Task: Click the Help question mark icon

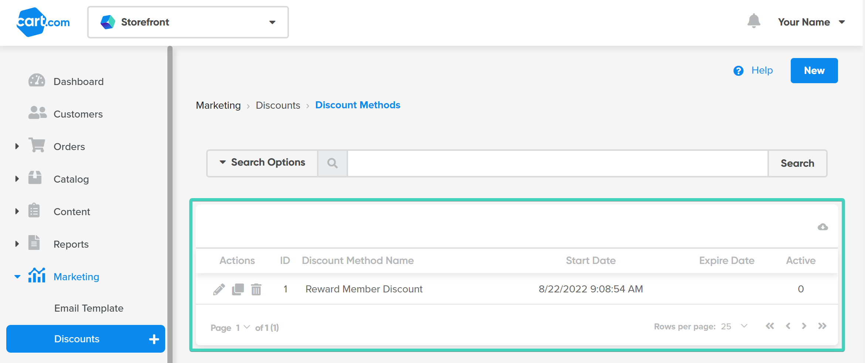Action: [x=738, y=71]
